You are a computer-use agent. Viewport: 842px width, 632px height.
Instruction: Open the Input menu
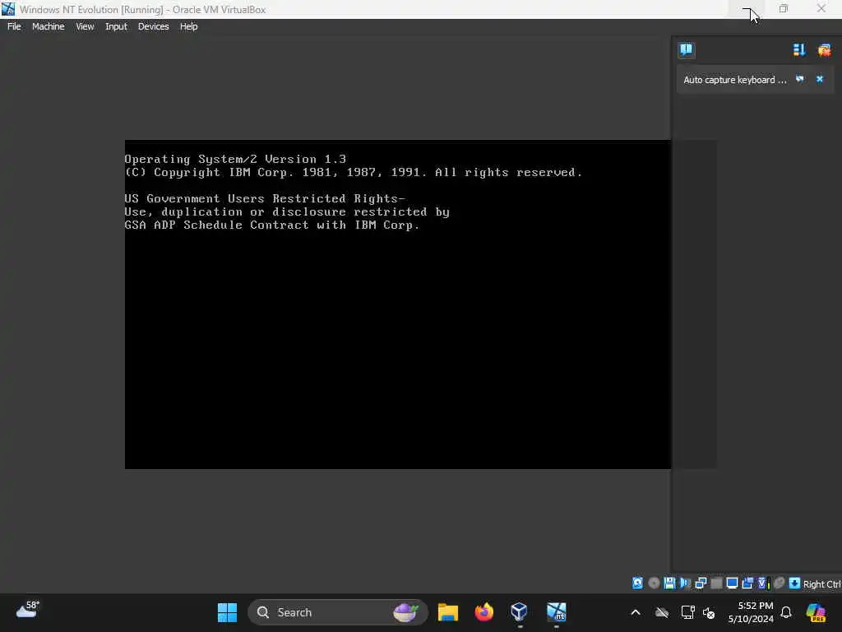(116, 26)
